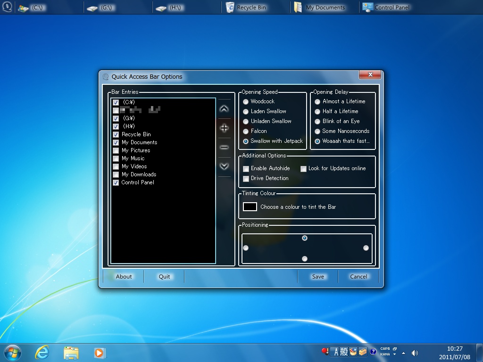
Task: Move selected entry down with the chevron icon
Action: 224,166
